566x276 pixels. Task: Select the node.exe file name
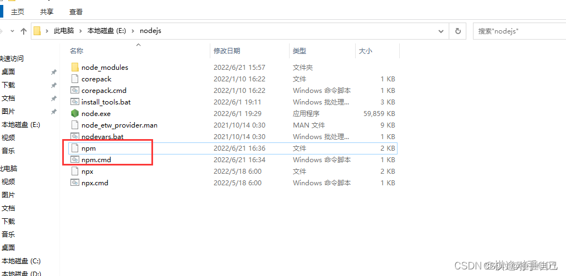tap(96, 113)
